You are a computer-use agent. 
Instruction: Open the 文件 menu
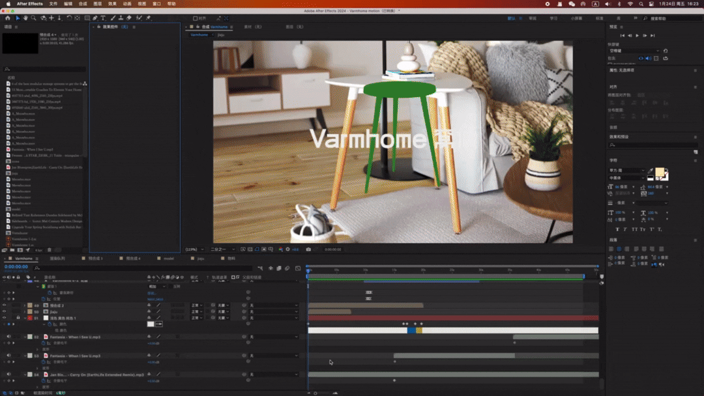point(53,4)
